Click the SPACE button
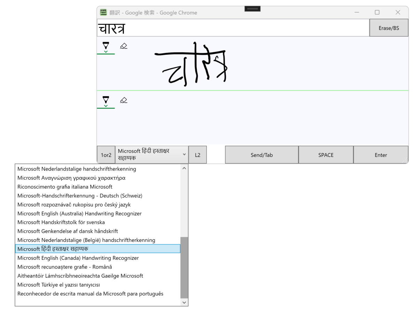 tap(326, 155)
